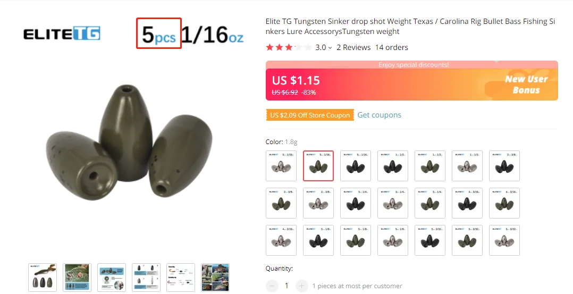Select the black 5pcs 1/16oz color option
This screenshot has width=573, height=294.
click(356, 166)
